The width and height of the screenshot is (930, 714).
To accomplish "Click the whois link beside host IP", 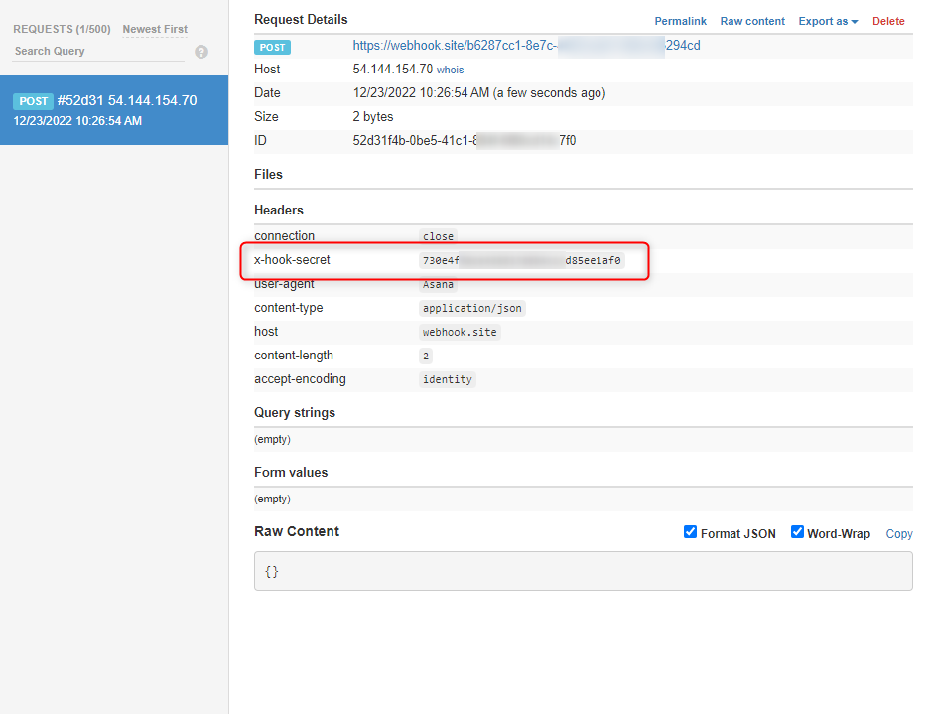I will [451, 71].
